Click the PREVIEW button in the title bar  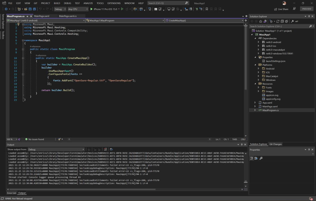[307, 9]
